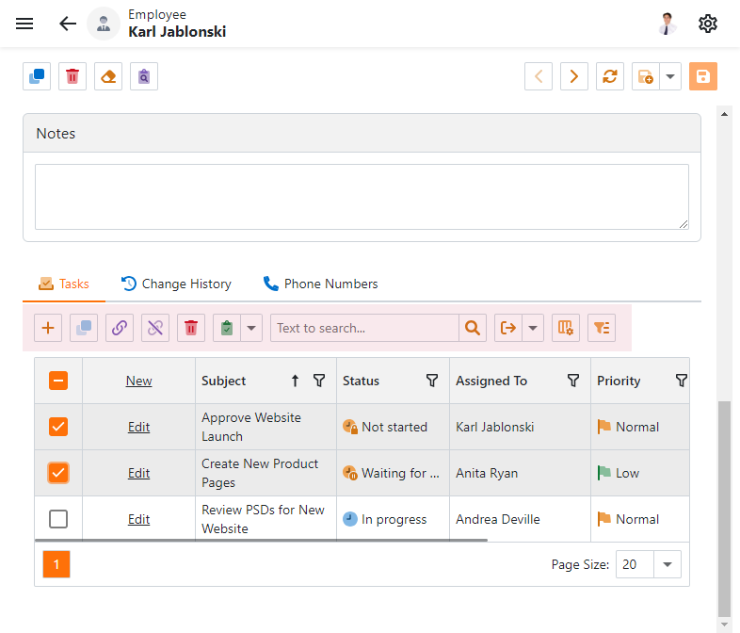The height and width of the screenshot is (633, 740).
Task: Edit the Approve Website Launch task
Action: click(x=138, y=427)
